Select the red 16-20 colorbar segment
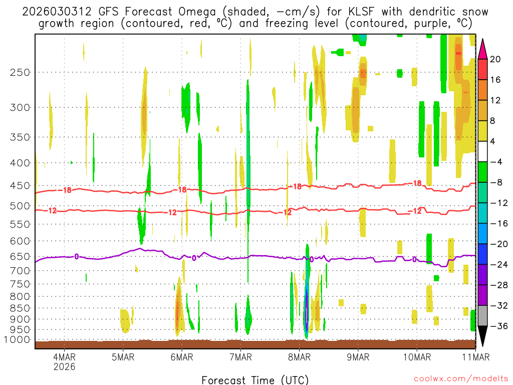Screen dimensions: 513x385 tap(482, 69)
